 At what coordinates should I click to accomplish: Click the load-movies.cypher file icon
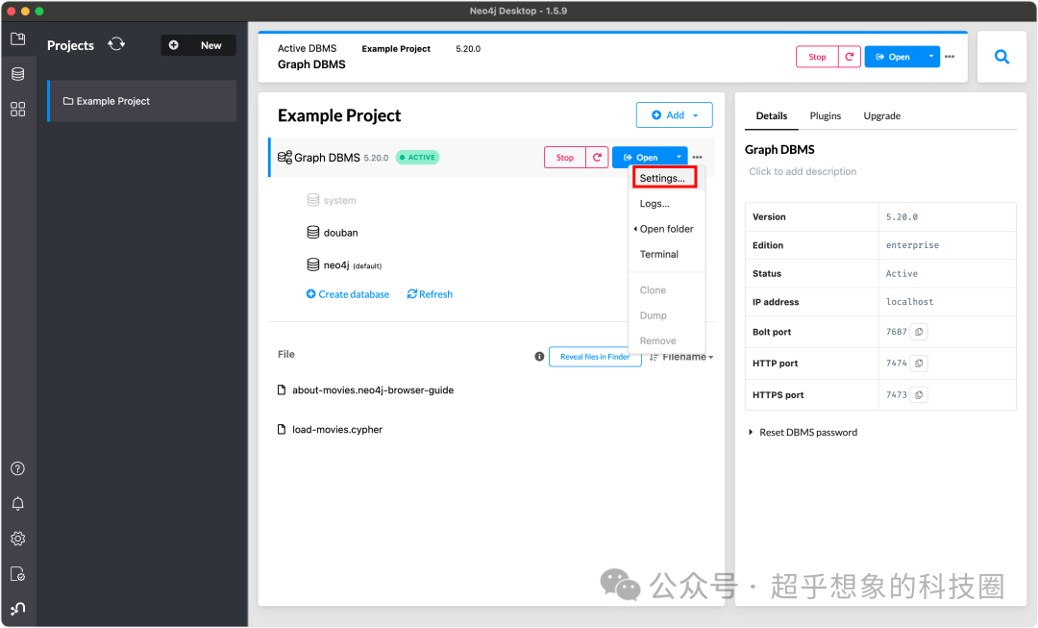tap(282, 429)
